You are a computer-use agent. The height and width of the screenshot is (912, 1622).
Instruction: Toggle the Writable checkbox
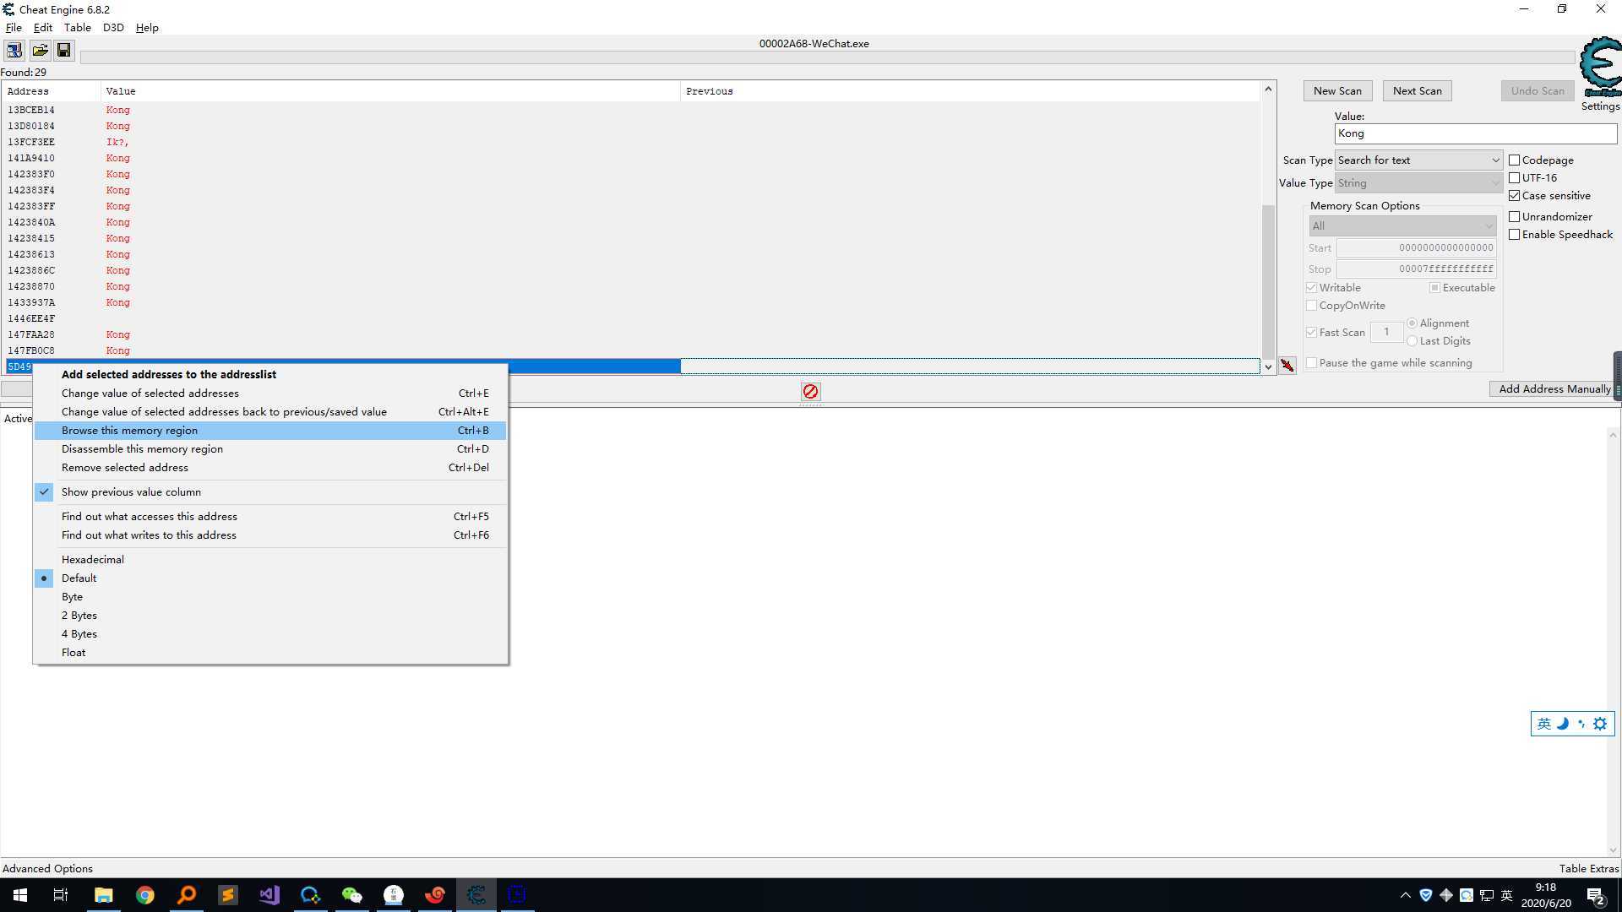click(1311, 287)
